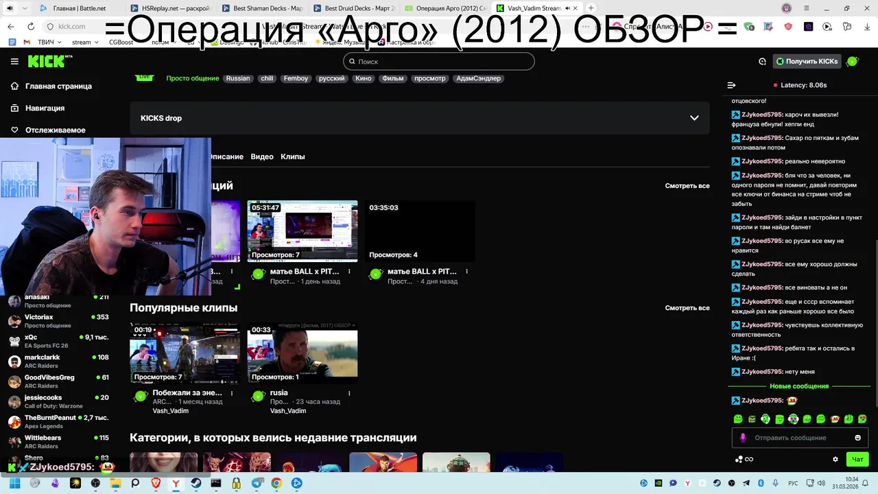Switch to the Клипы channel tab

click(x=293, y=156)
